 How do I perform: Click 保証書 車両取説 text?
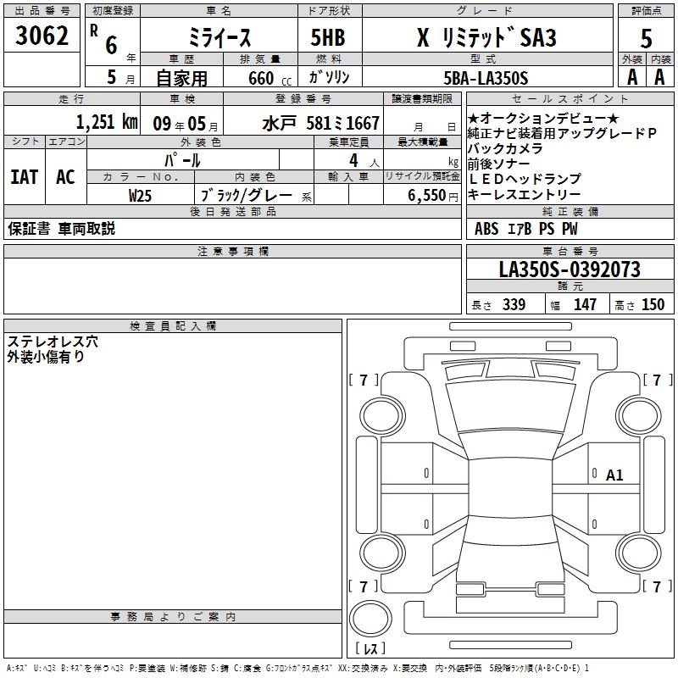[x=61, y=229]
